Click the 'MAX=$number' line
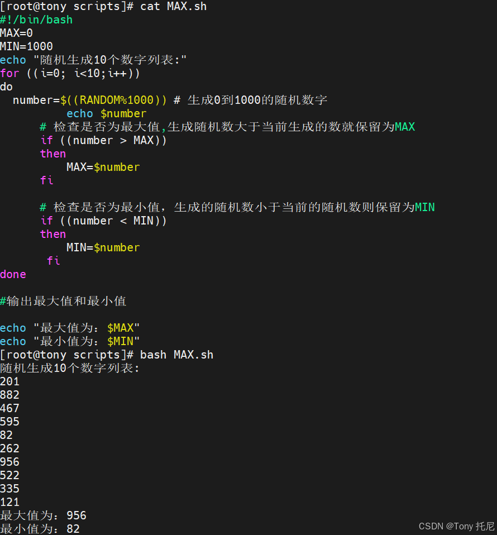The width and height of the screenshot is (497, 535). click(103, 167)
